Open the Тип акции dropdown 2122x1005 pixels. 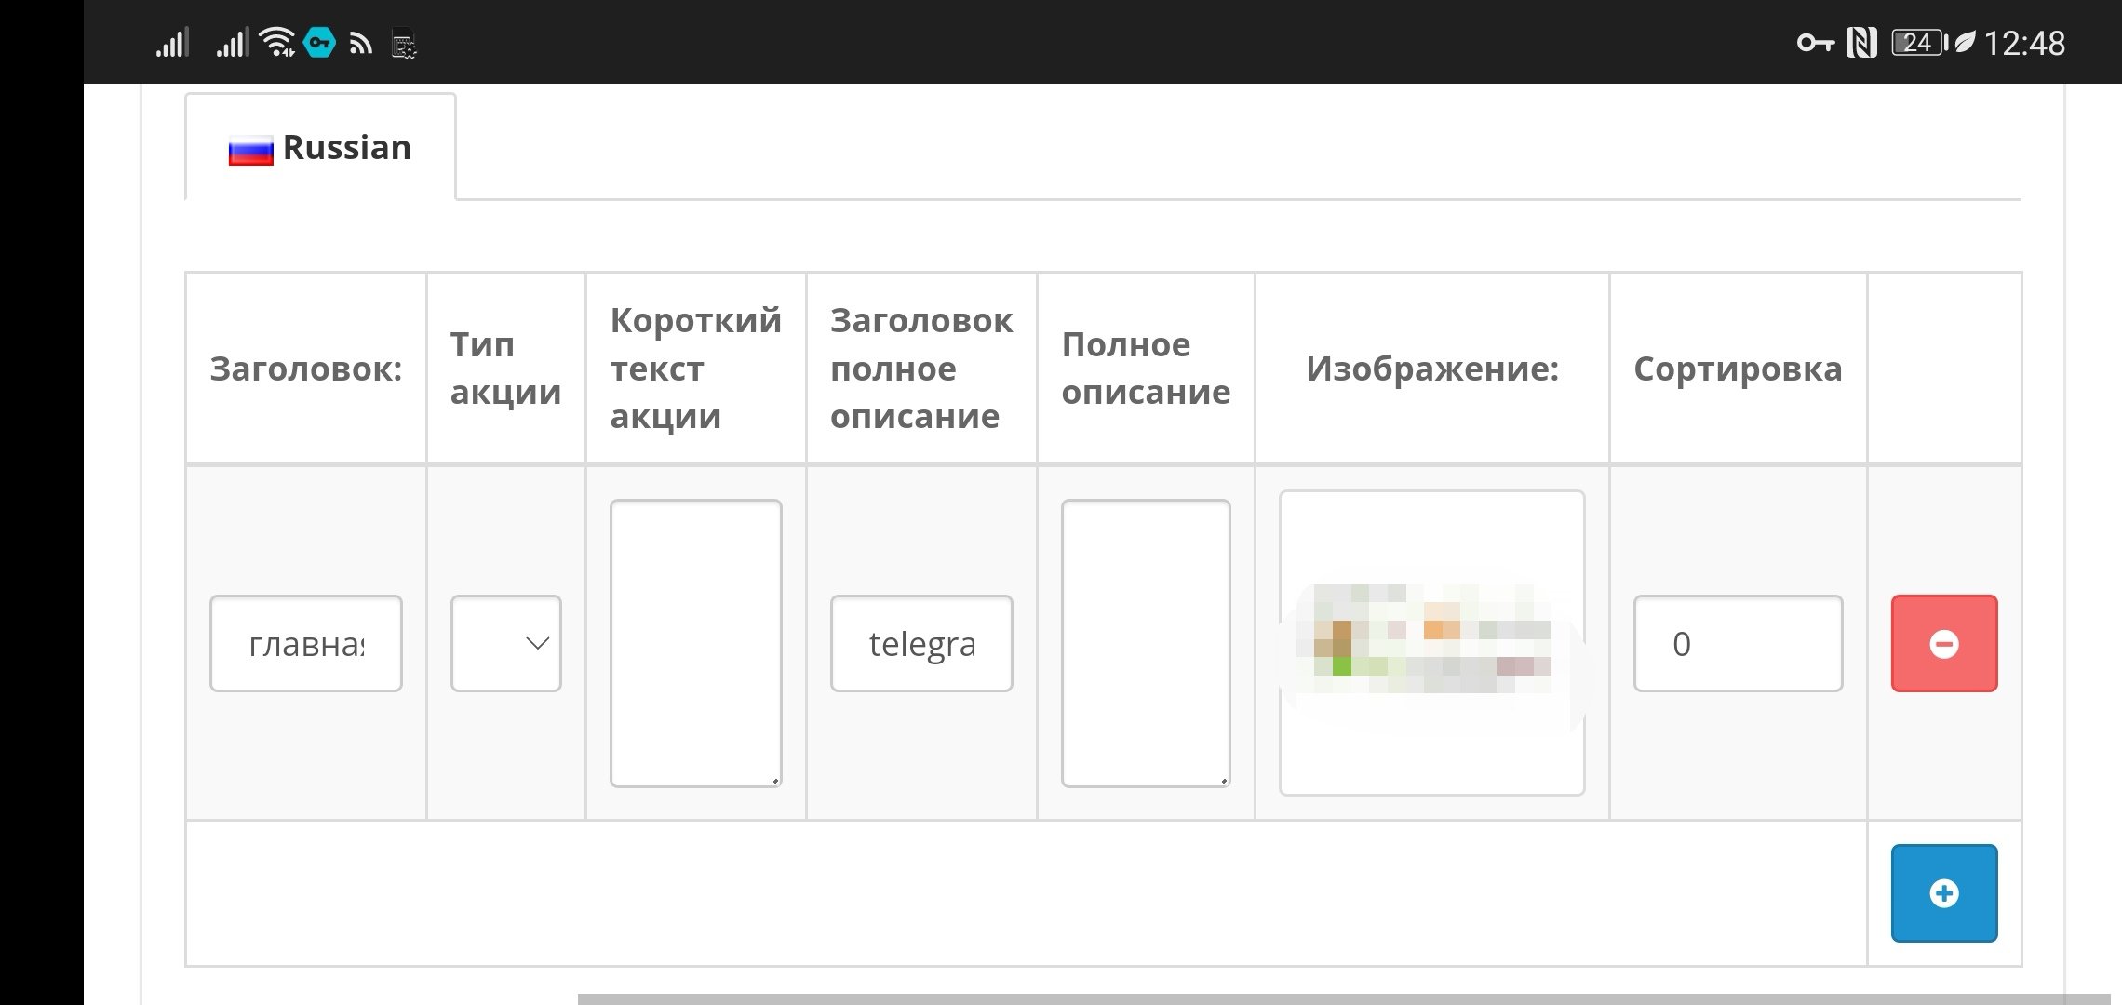click(505, 643)
